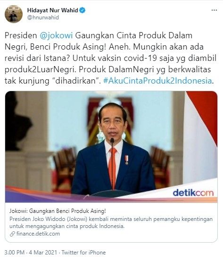Click the Twitter for iPhone source label
The width and height of the screenshot is (223, 262).
coord(83,252)
